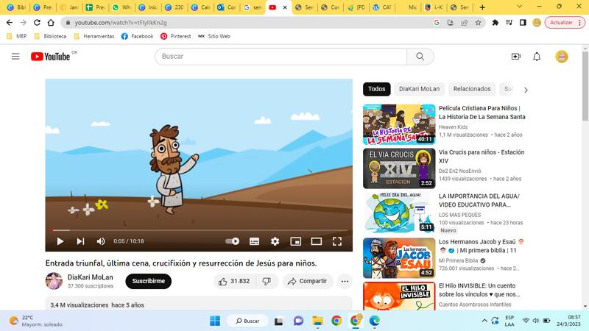Open Via Crucis para niños video title
589x331 pixels.
pyautogui.click(x=482, y=157)
